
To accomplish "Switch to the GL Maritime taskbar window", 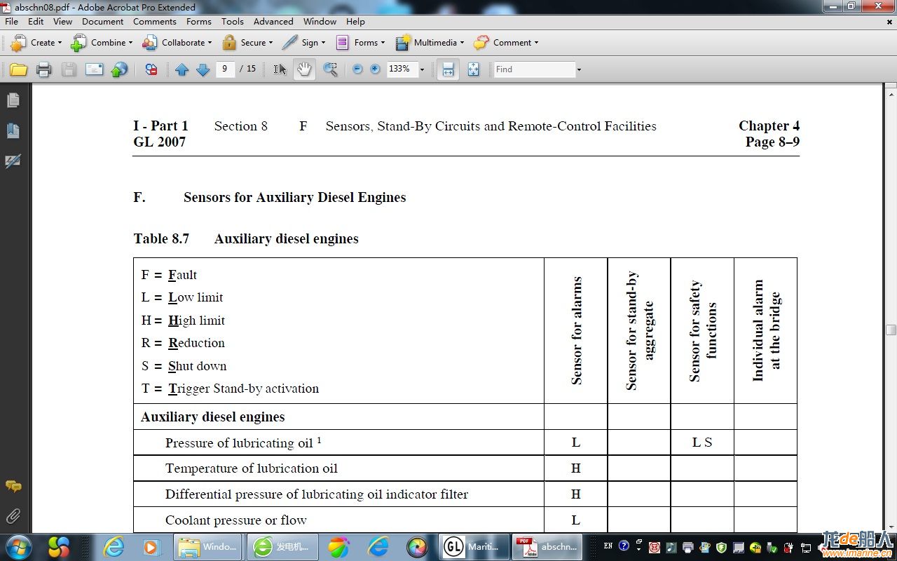I will point(474,547).
